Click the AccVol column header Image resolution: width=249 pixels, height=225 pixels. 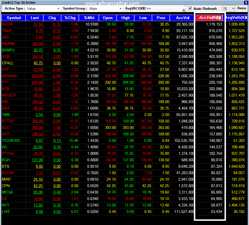(182, 18)
